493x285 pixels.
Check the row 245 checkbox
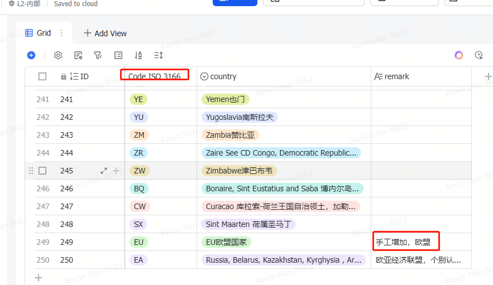tap(42, 171)
